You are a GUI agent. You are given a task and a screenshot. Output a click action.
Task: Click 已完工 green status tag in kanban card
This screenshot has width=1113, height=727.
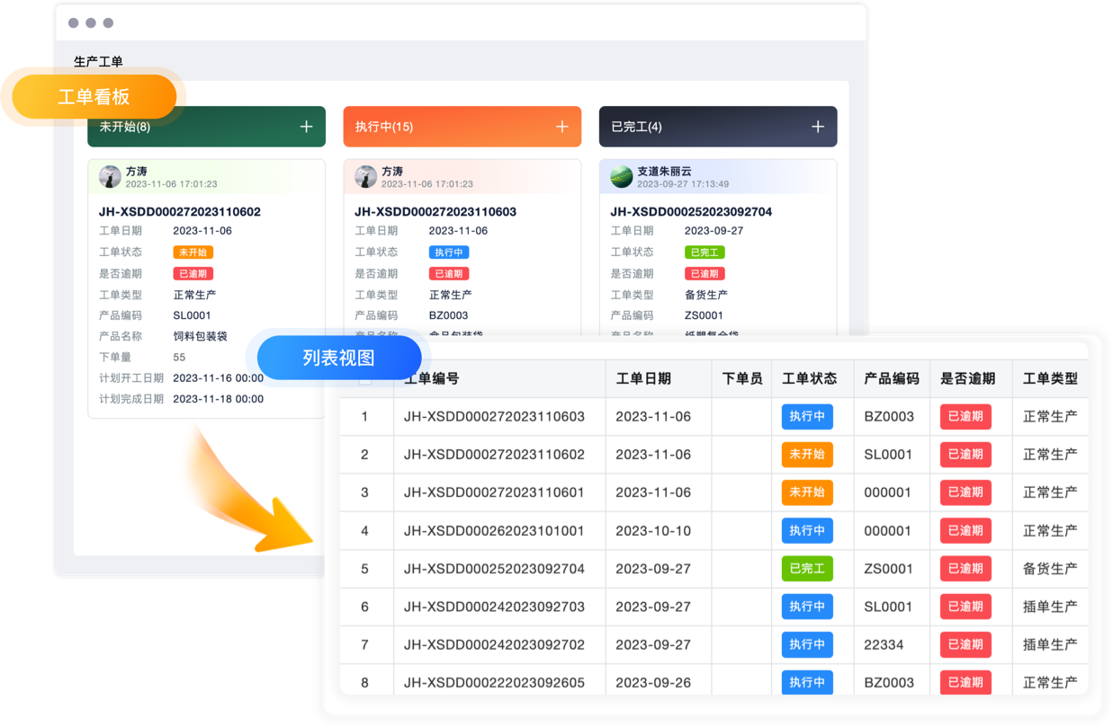704,253
